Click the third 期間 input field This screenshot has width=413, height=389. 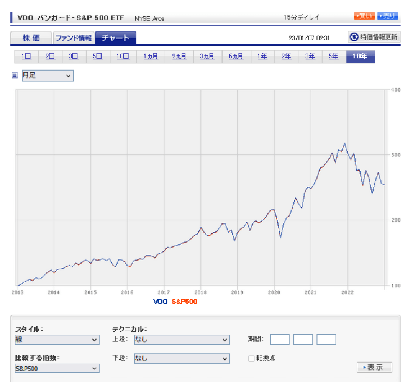(x=326, y=339)
